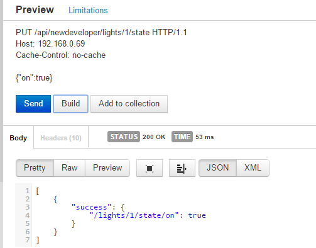Screen dimensions: 316x248
Task: Click the Cache-Control: no-cache line
Action: (61, 55)
